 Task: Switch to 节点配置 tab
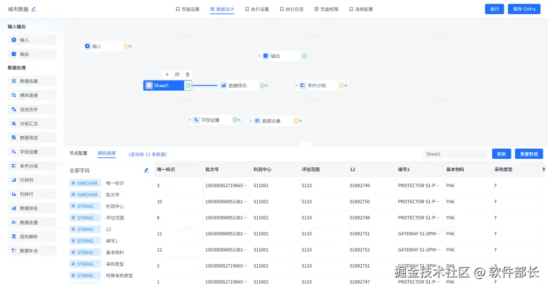click(78, 153)
